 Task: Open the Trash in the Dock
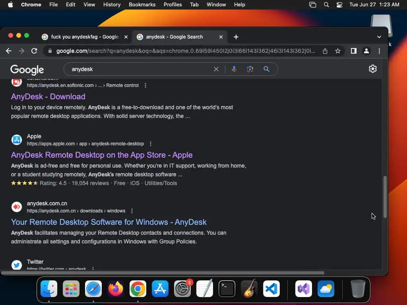(x=358, y=288)
